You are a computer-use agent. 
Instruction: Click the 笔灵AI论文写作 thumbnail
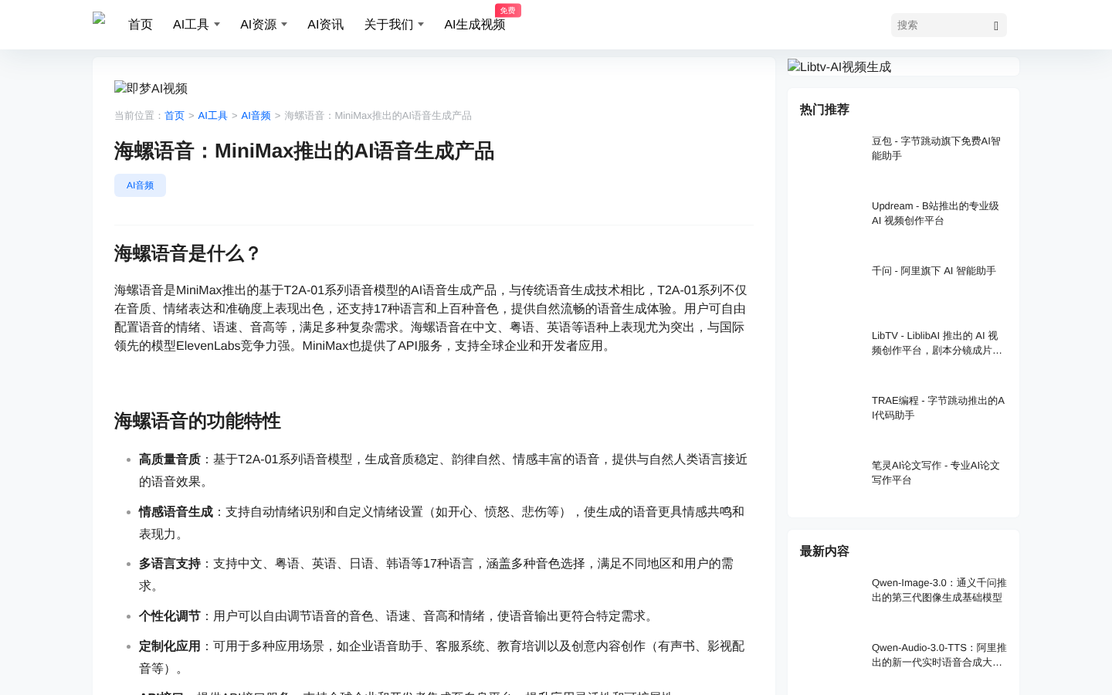pos(831,482)
